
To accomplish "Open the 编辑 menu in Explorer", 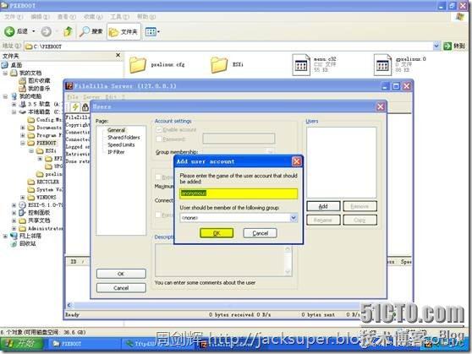I will click(40, 17).
